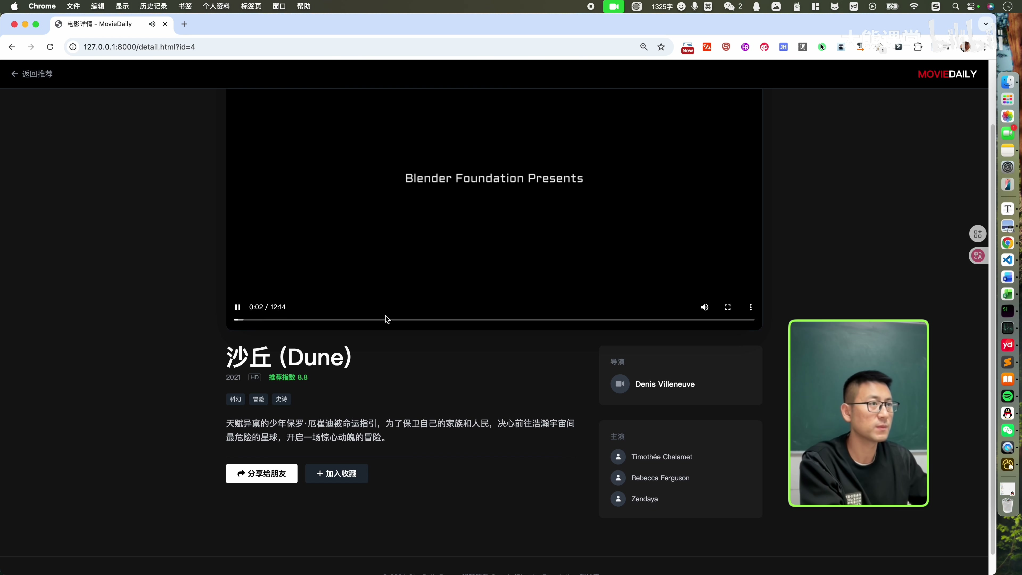This screenshot has height=575, width=1022.
Task: Open the Chrome menu in menu bar
Action: 42,6
